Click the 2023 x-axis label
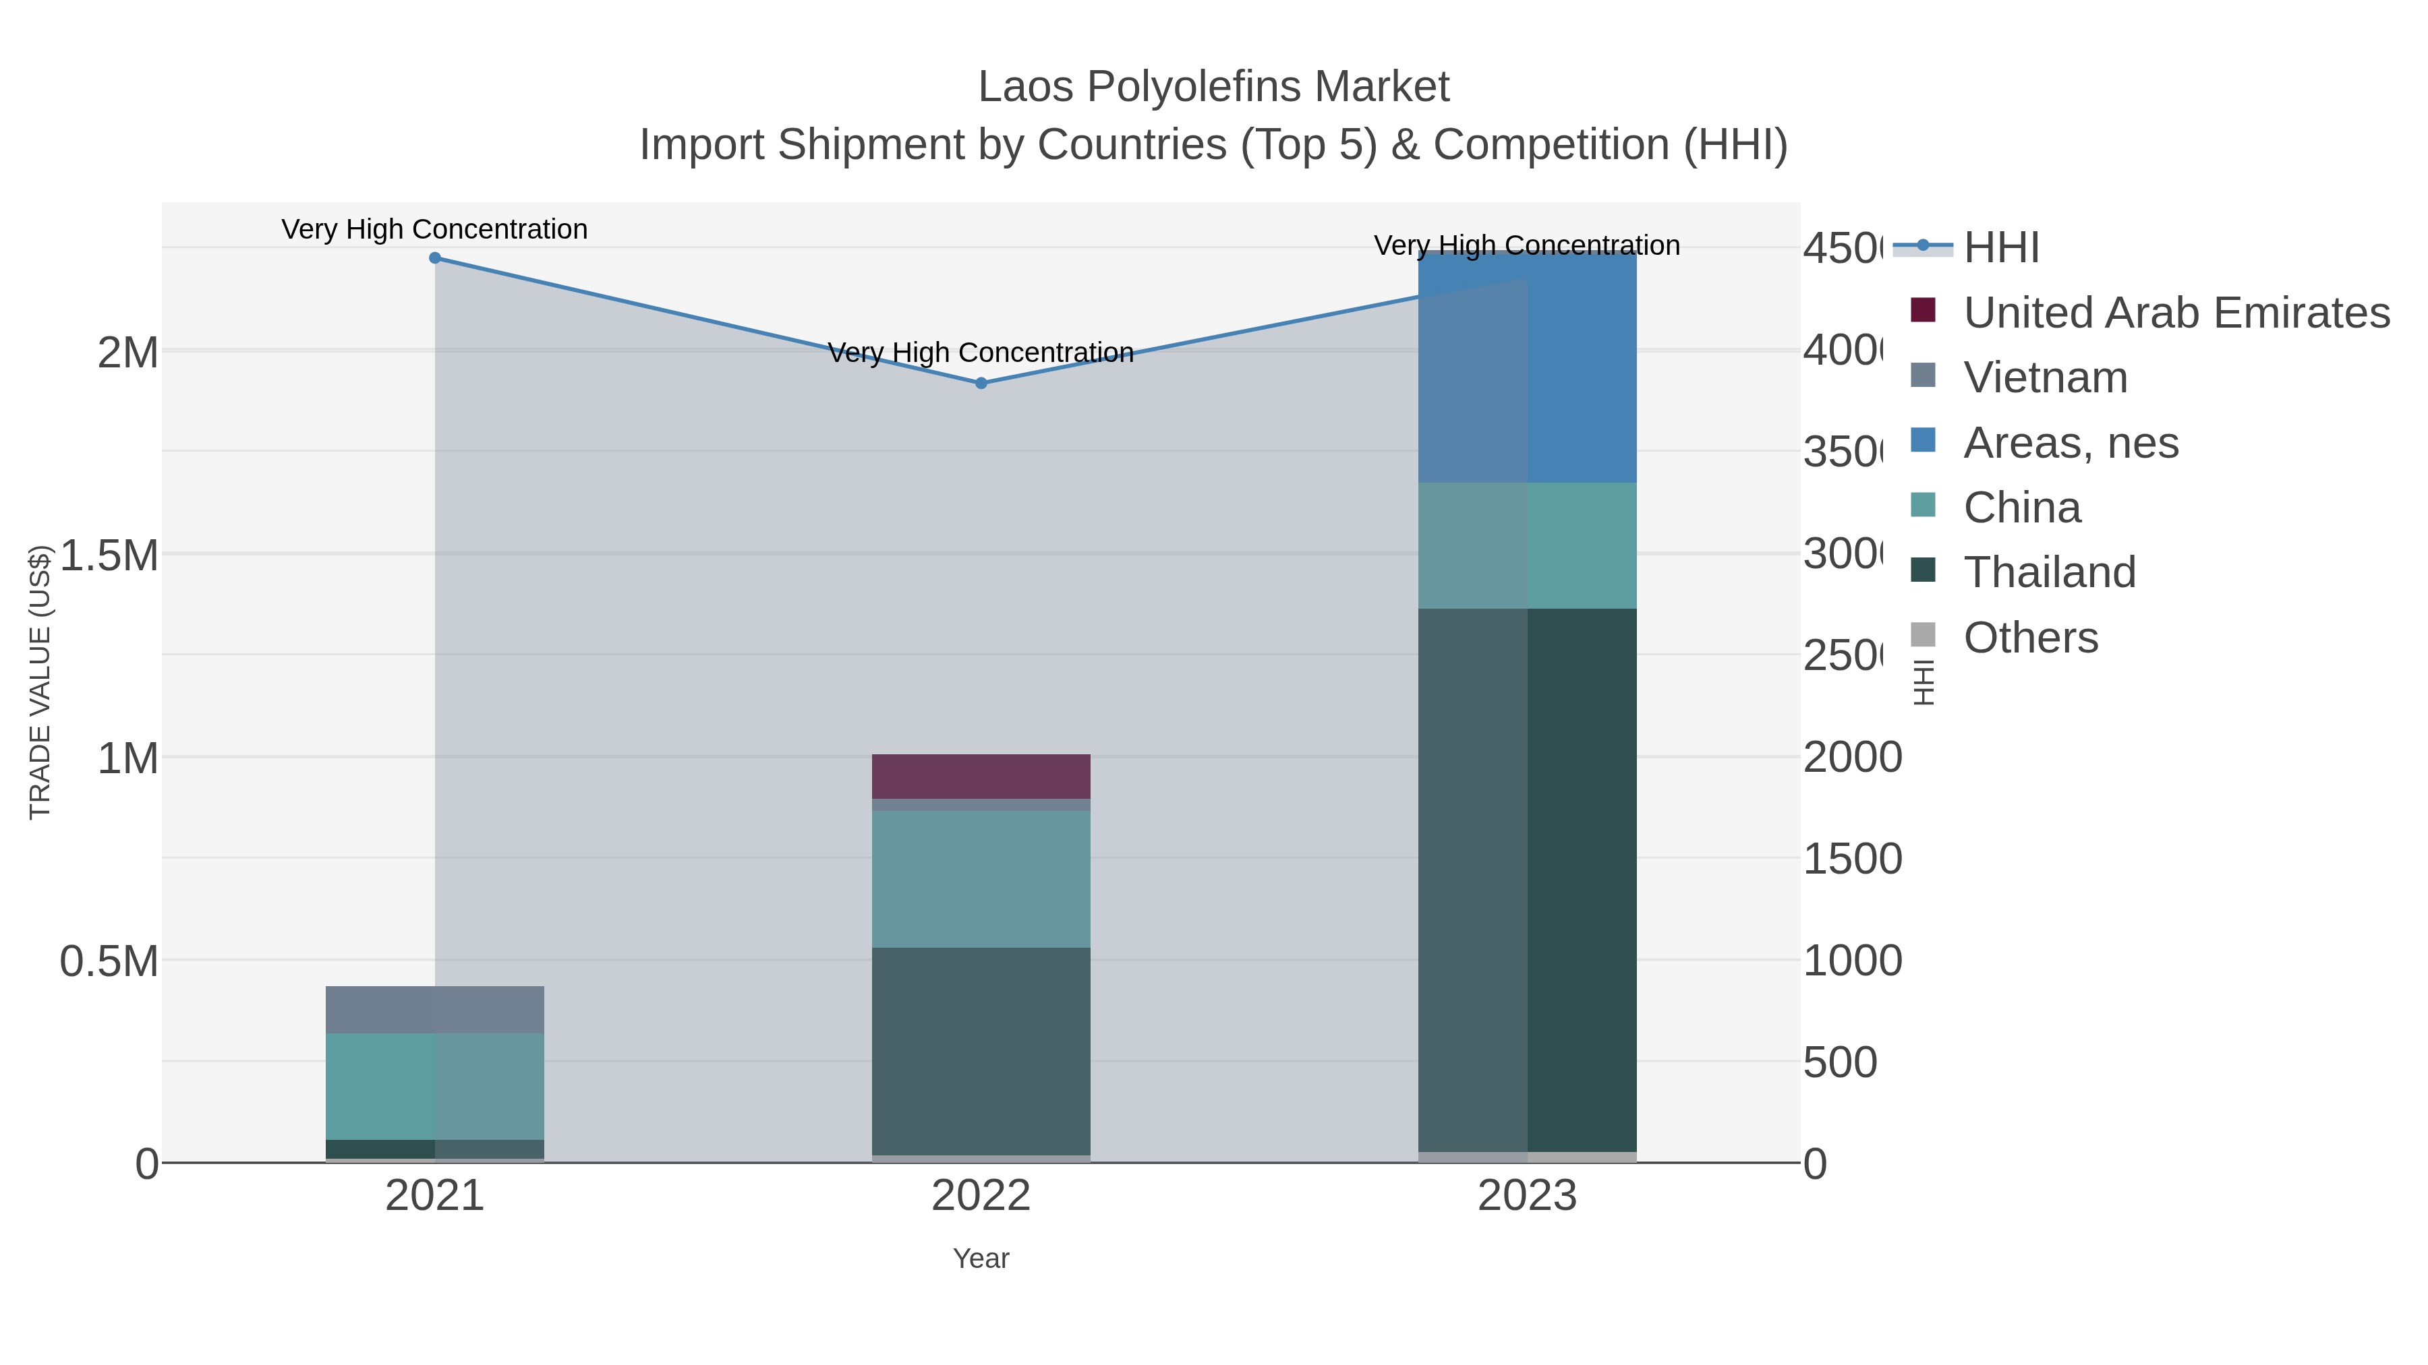Screen dimensions: 2428x1365 point(1528,1196)
